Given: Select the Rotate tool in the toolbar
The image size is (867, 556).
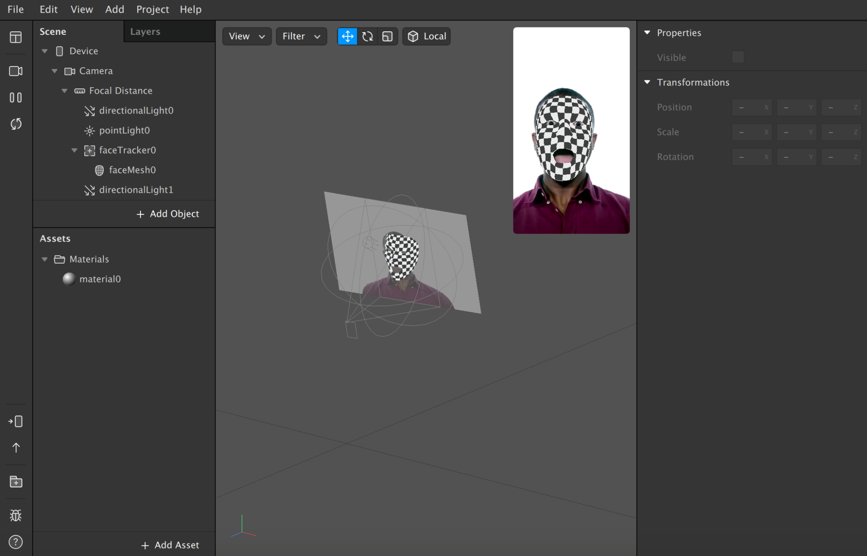Looking at the screenshot, I should tap(367, 36).
